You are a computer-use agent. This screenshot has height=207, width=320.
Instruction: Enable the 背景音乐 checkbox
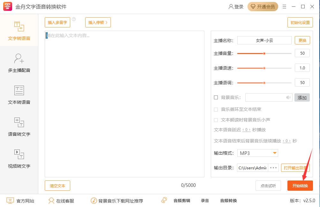tap(216, 97)
